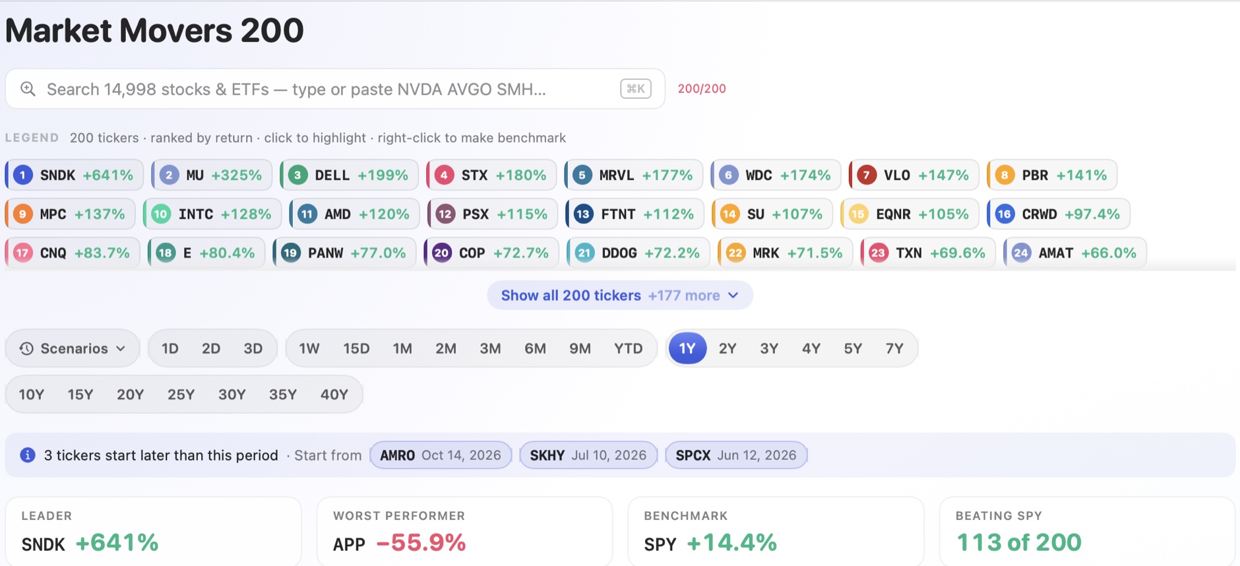Click the rank 20 badge on COP
Image resolution: width=1240 pixels, height=566 pixels.
point(441,253)
